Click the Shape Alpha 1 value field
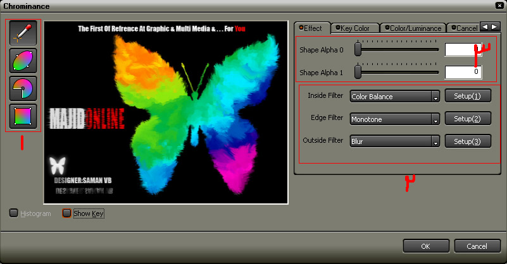 [x=463, y=72]
